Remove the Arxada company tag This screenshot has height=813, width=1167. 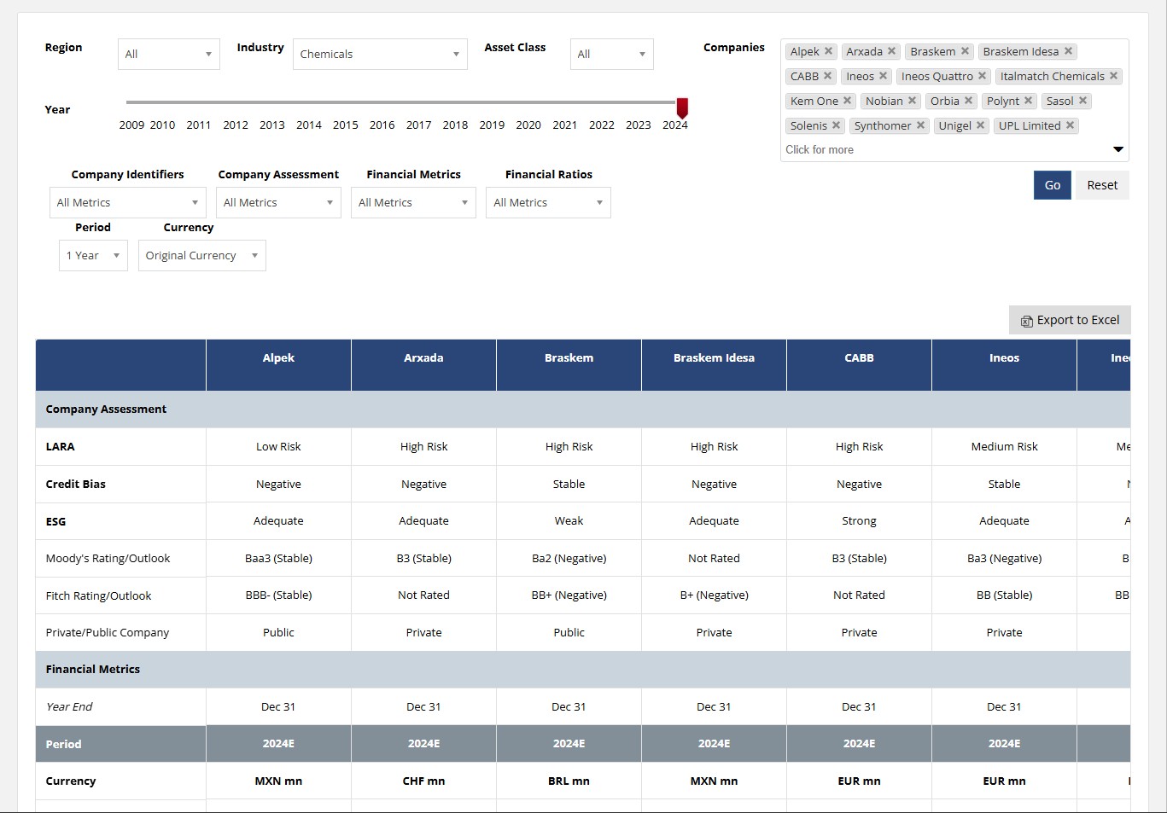[x=891, y=51]
